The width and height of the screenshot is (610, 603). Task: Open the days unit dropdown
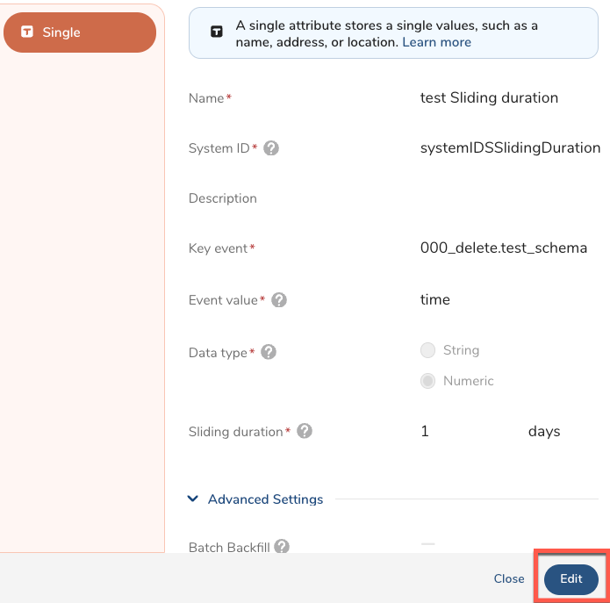(x=543, y=431)
